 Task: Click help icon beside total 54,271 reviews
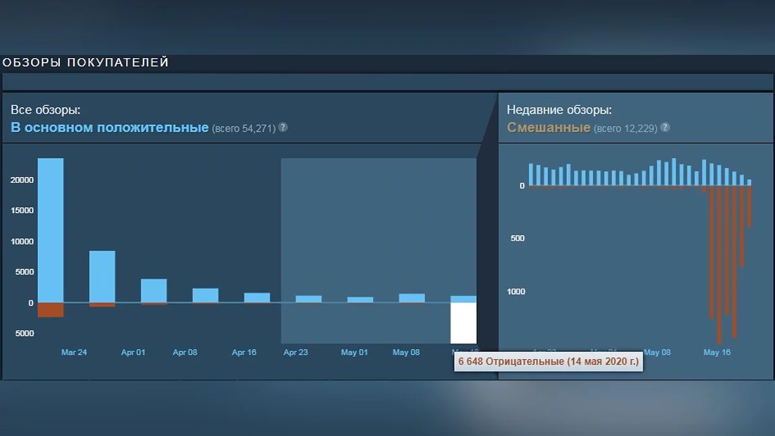pyautogui.click(x=283, y=127)
